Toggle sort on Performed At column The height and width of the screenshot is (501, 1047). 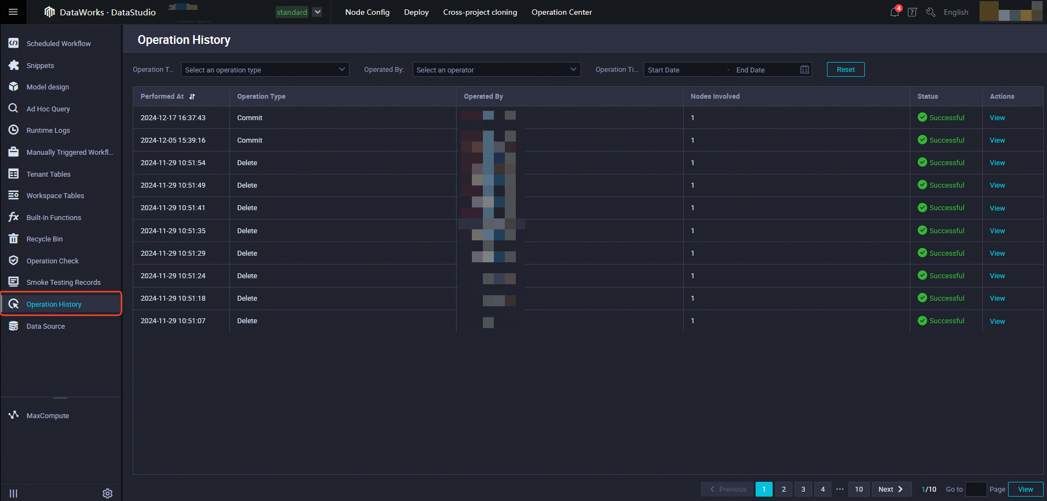point(192,97)
